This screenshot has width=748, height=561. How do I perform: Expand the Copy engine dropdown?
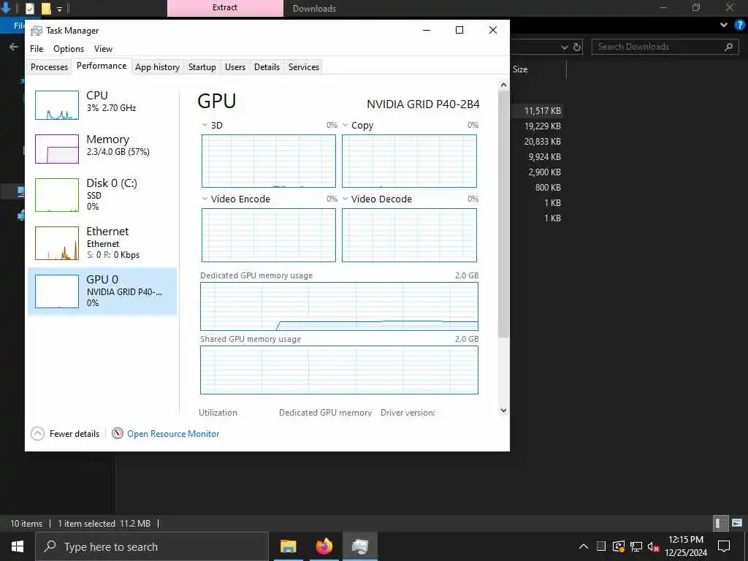coord(345,125)
